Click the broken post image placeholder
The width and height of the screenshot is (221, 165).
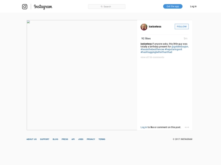click(82, 75)
